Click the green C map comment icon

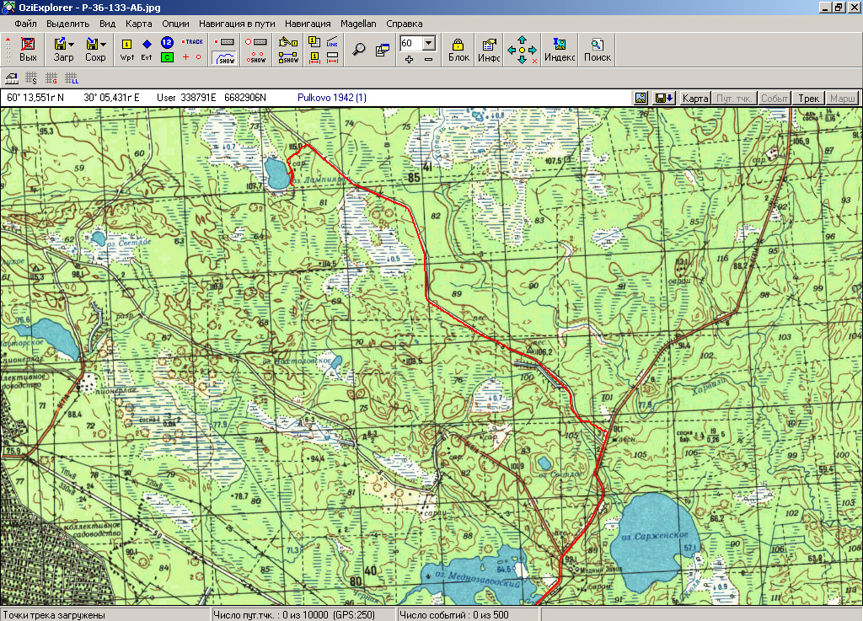(167, 57)
